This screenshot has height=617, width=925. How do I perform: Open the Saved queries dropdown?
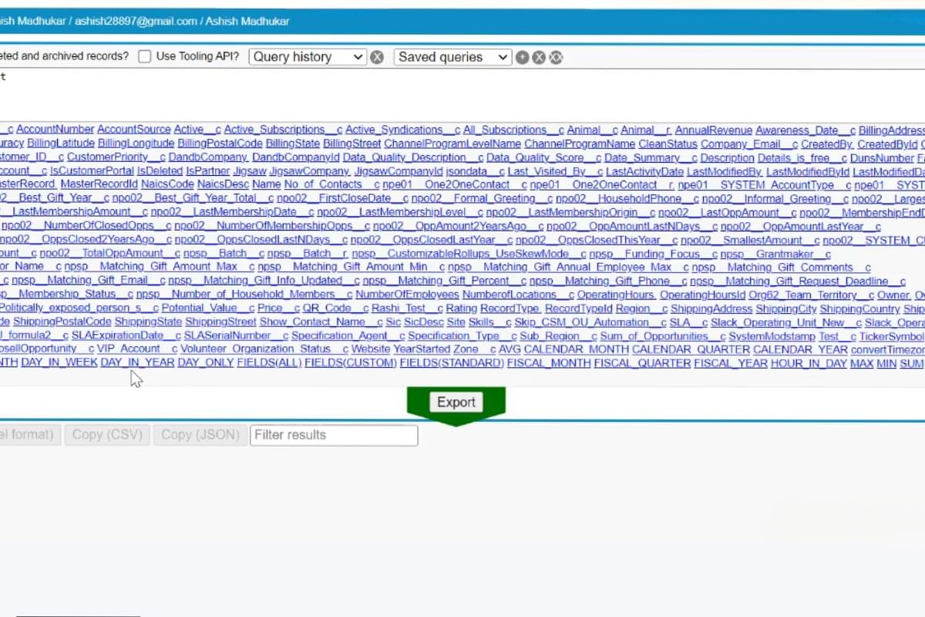click(x=452, y=57)
